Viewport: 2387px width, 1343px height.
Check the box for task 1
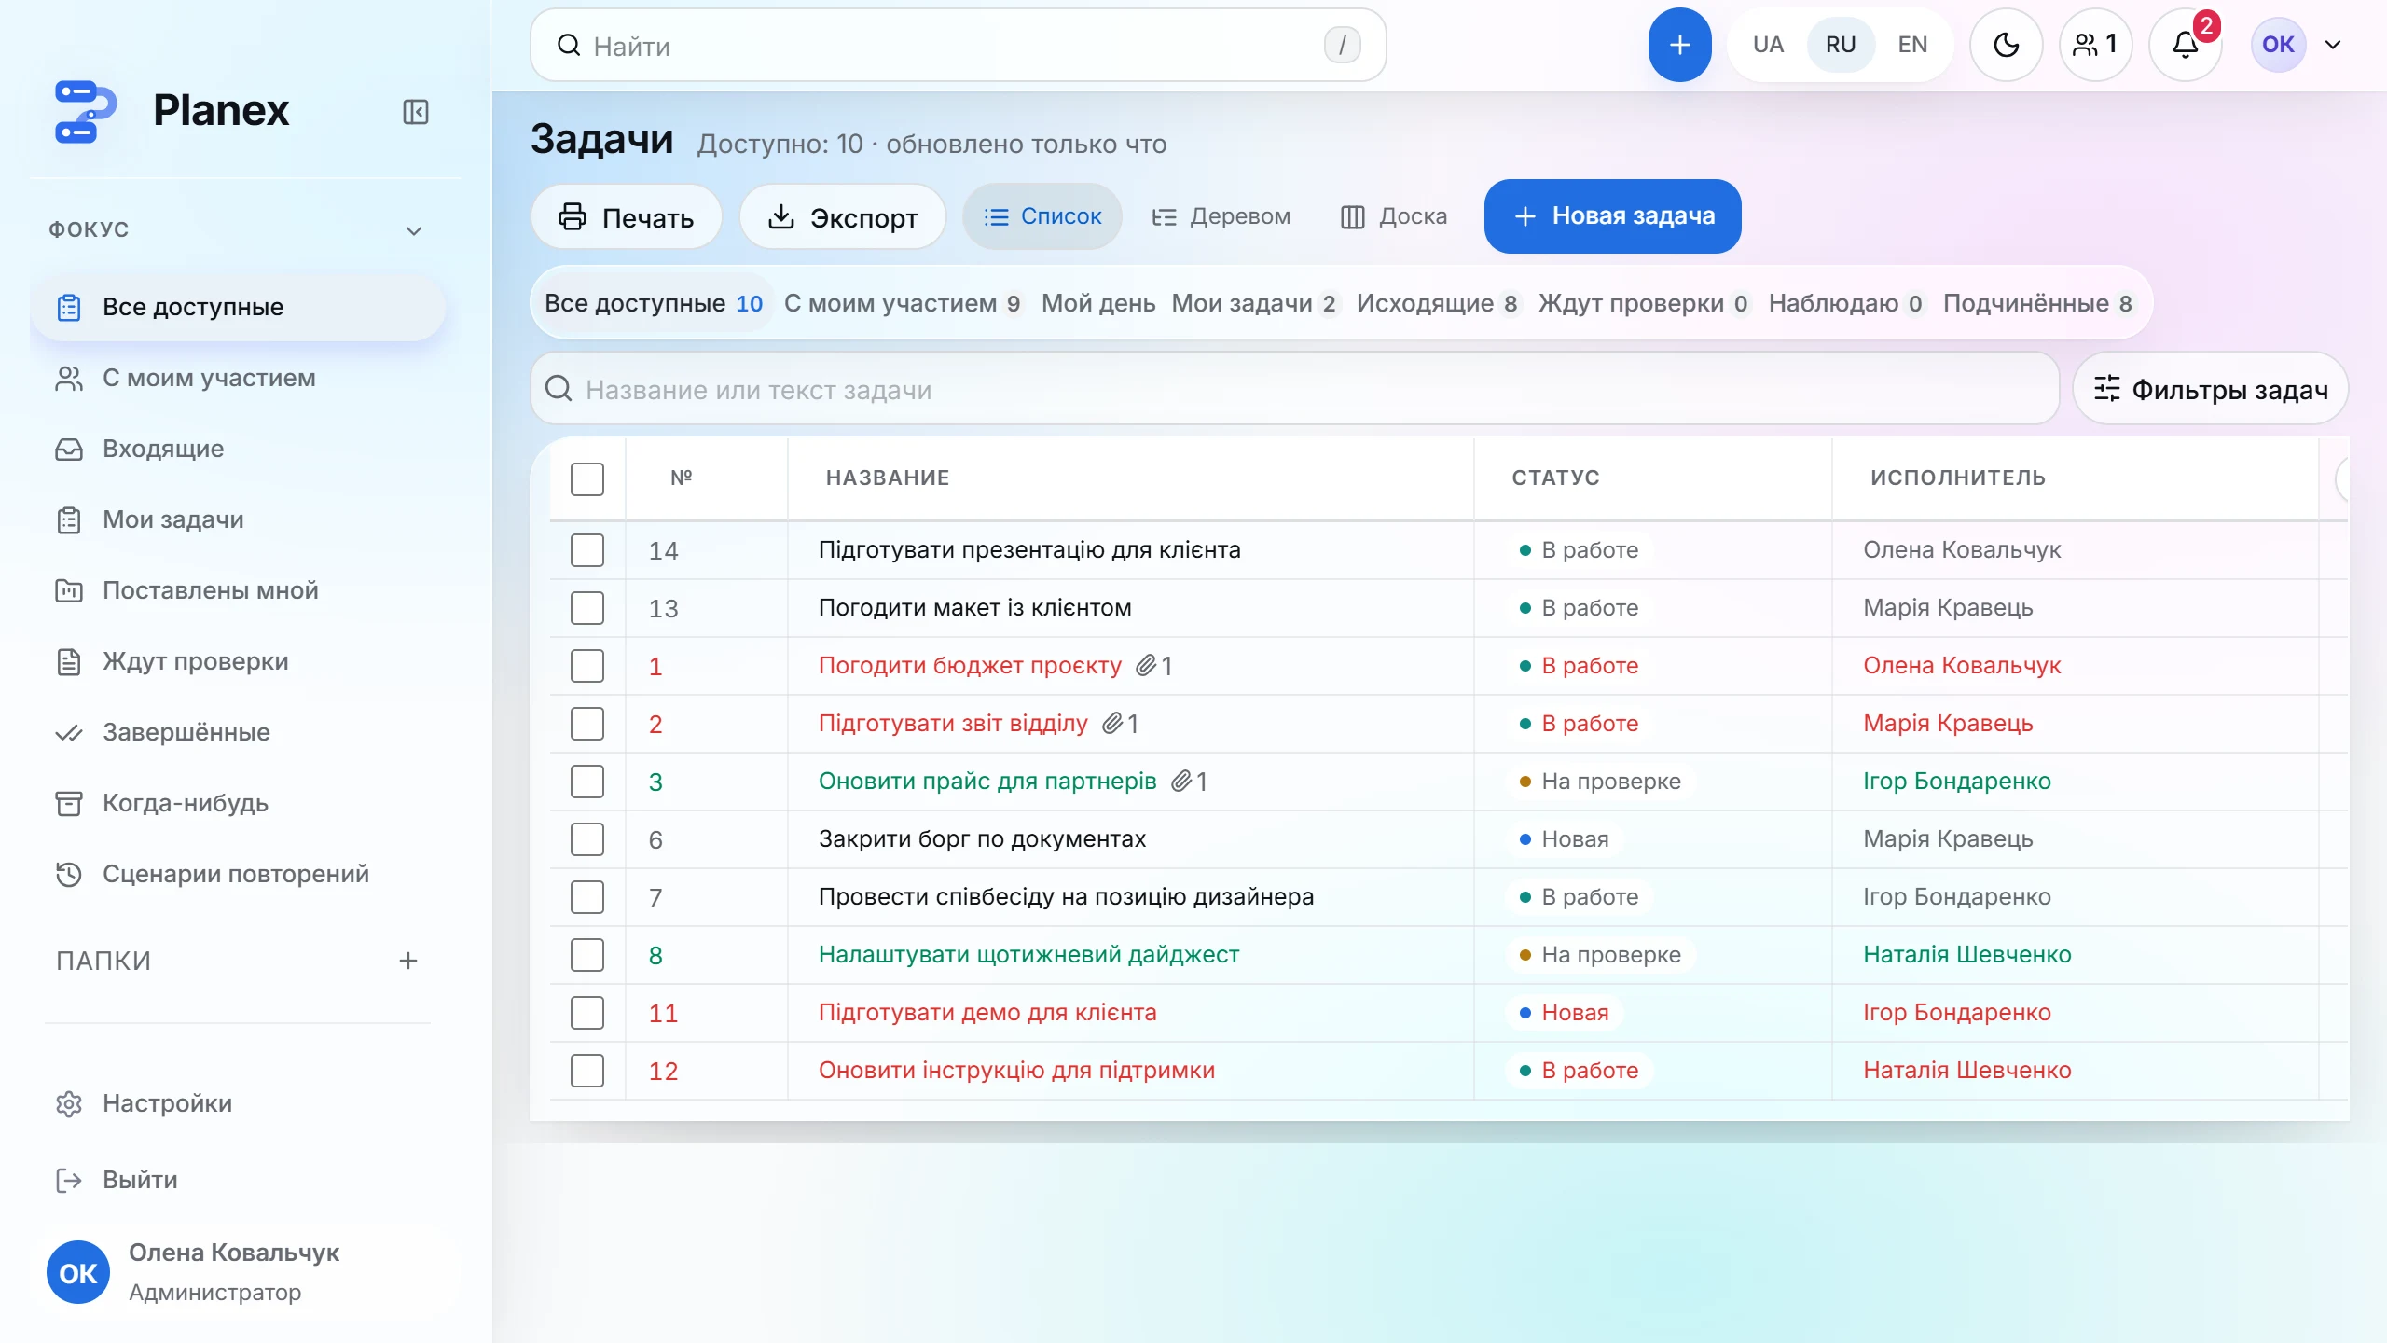[x=587, y=666]
